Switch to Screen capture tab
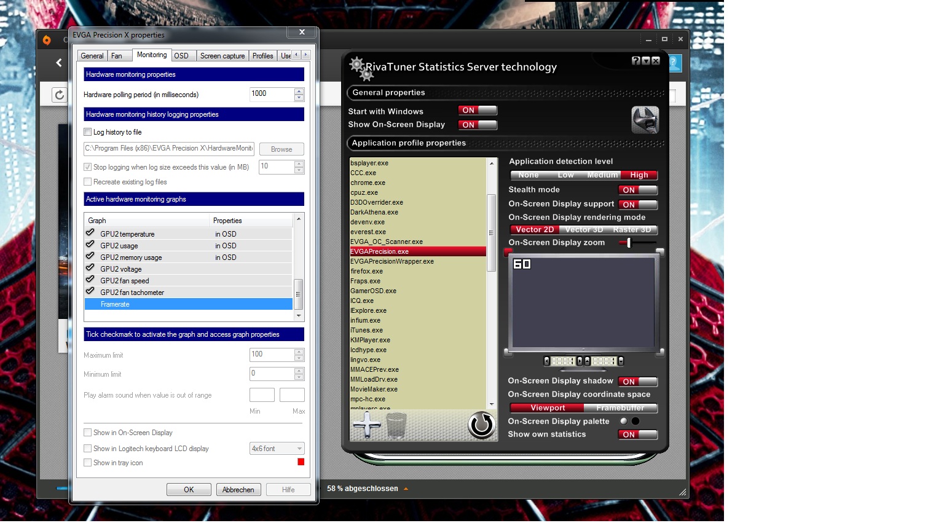 [x=222, y=56]
